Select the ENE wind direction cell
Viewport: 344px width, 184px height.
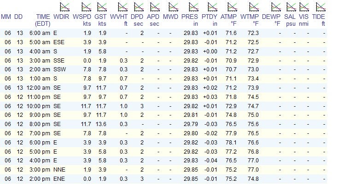[59, 179]
